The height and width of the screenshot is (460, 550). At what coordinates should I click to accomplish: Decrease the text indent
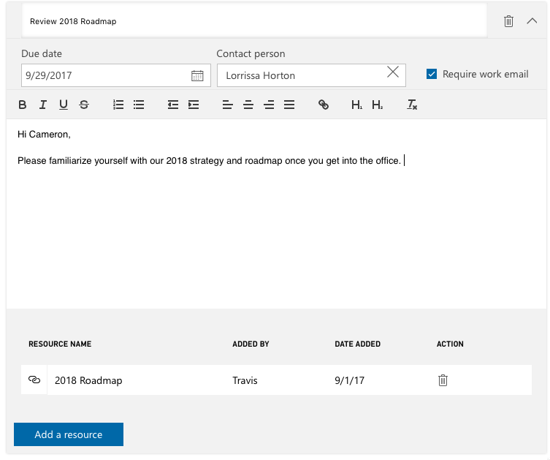click(x=173, y=105)
